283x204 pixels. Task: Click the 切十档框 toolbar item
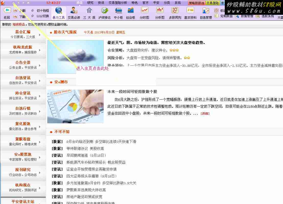click(x=40, y=11)
